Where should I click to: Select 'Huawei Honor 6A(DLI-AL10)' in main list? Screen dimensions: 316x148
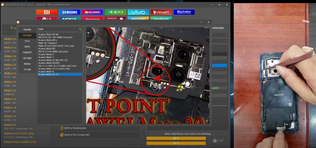[19, 133]
